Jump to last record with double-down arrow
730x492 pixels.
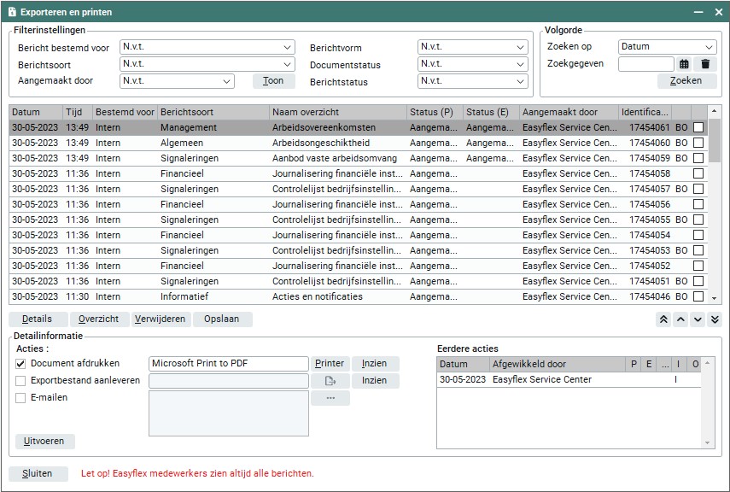point(715,319)
